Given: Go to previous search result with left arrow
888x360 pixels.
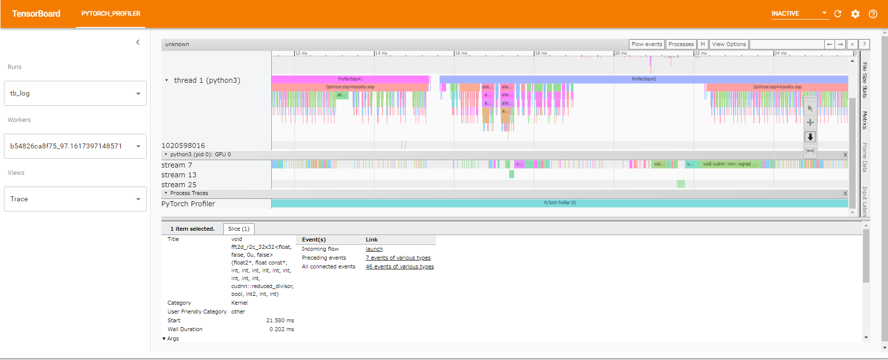Looking at the screenshot, I should coord(830,44).
